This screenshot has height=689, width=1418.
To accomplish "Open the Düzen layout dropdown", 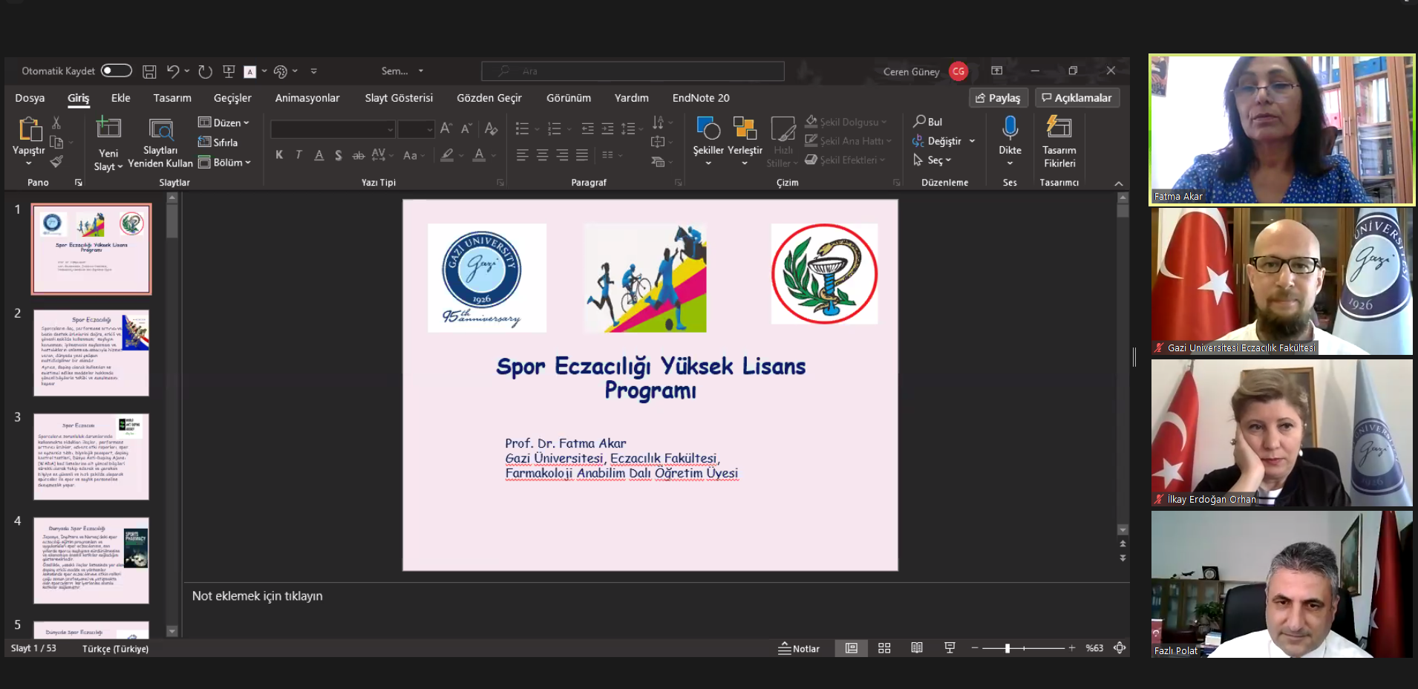I will pyautogui.click(x=223, y=123).
